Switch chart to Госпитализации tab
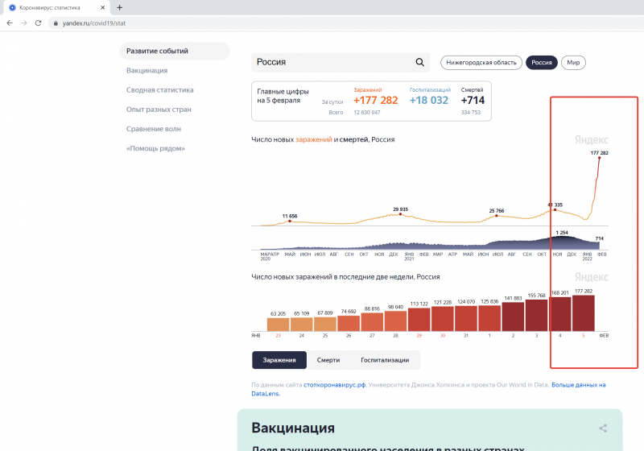Screen dimensions: 644x451 pyautogui.click(x=385, y=360)
